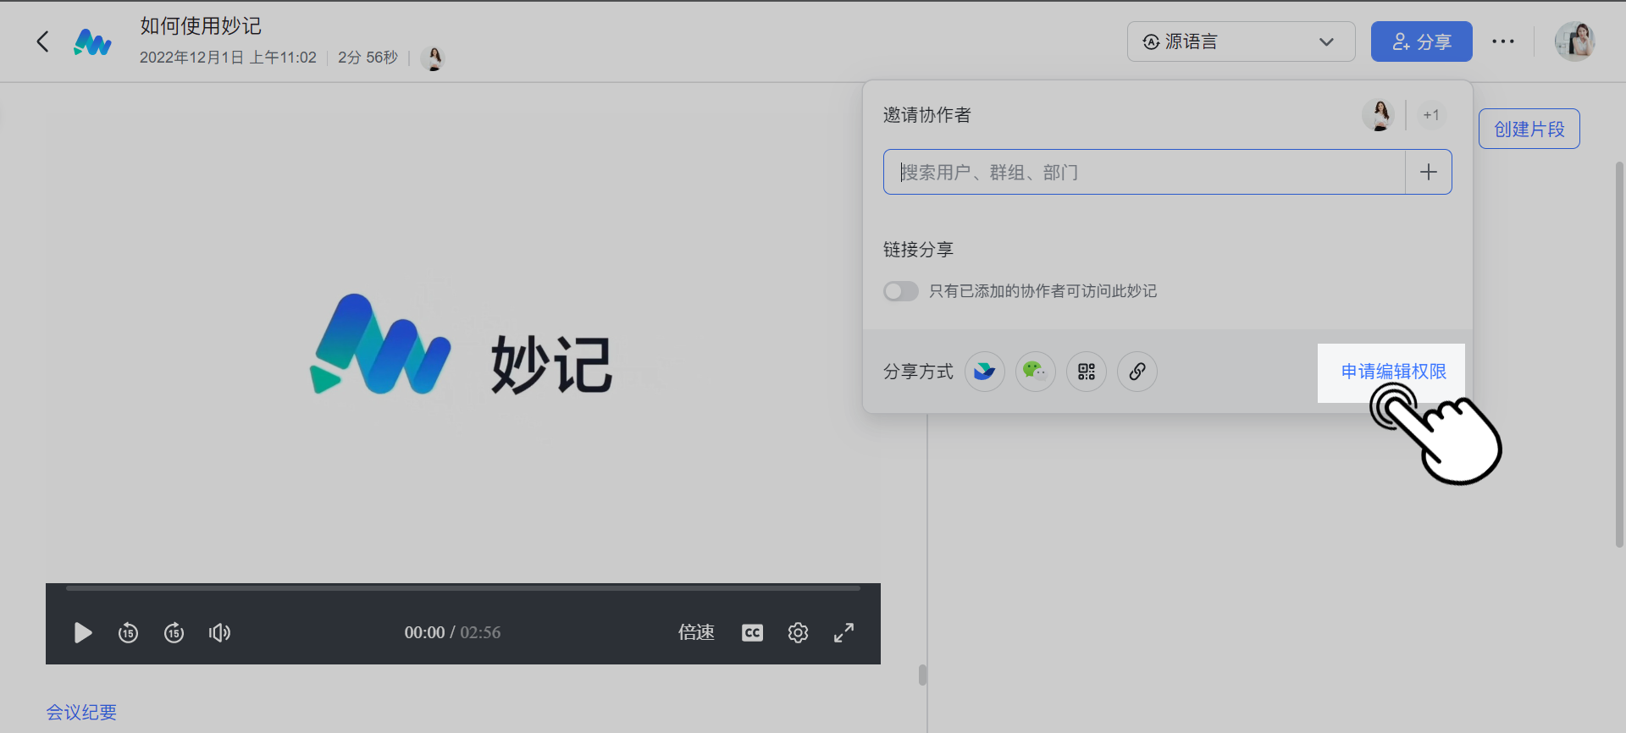Open the 源语言 language dropdown
The width and height of the screenshot is (1626, 733).
point(1240,41)
